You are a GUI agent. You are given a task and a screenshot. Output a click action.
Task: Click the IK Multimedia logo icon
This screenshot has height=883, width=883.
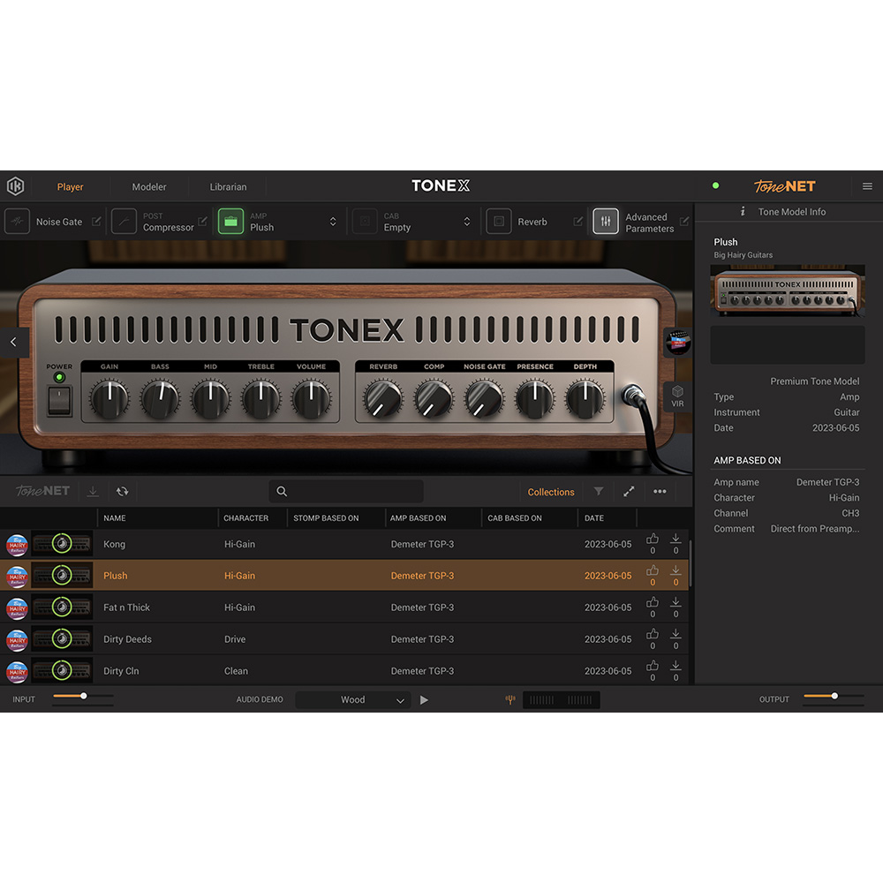[16, 185]
